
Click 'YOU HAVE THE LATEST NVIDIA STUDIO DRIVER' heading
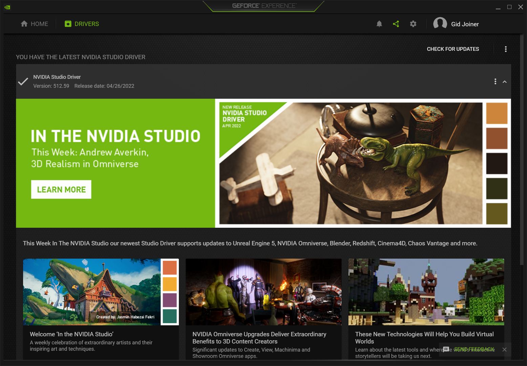tap(81, 57)
